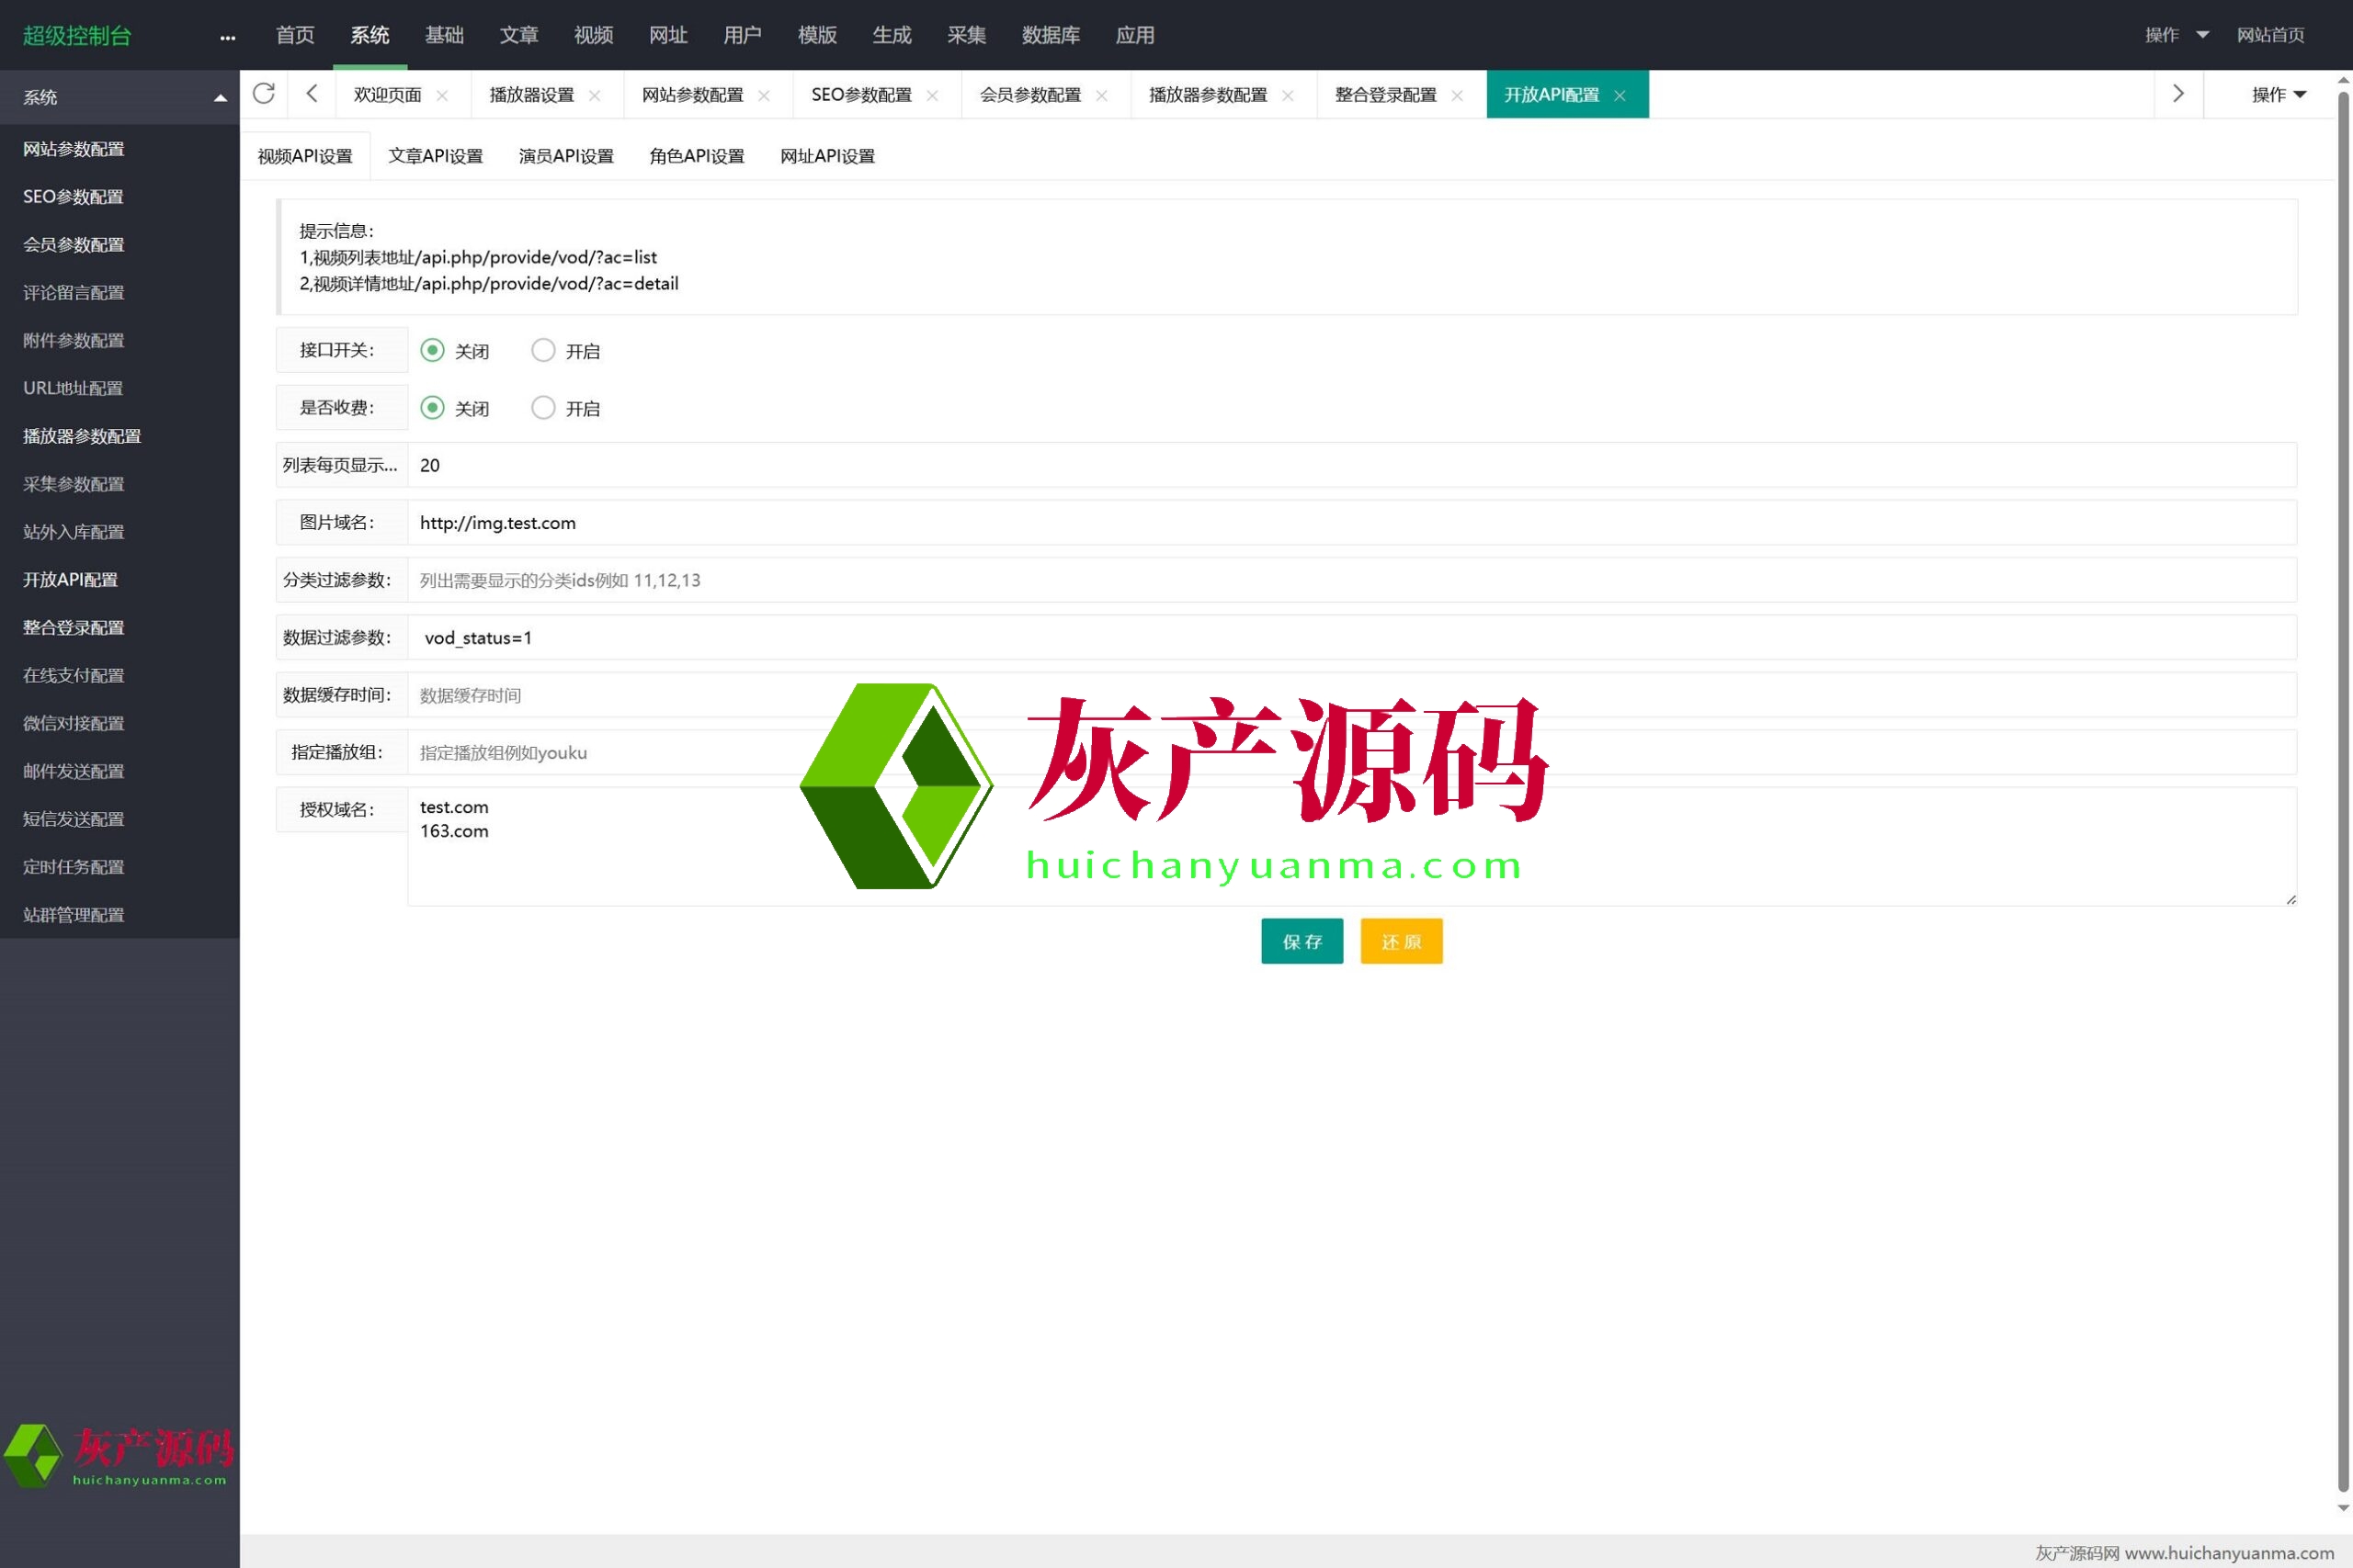The width and height of the screenshot is (2353, 1568).
Task: Click the vertical page scrollbar
Action: (x=2342, y=790)
